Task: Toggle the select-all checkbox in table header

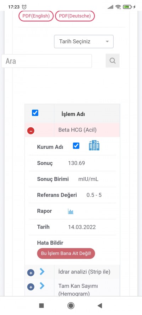Action: [x=35, y=113]
